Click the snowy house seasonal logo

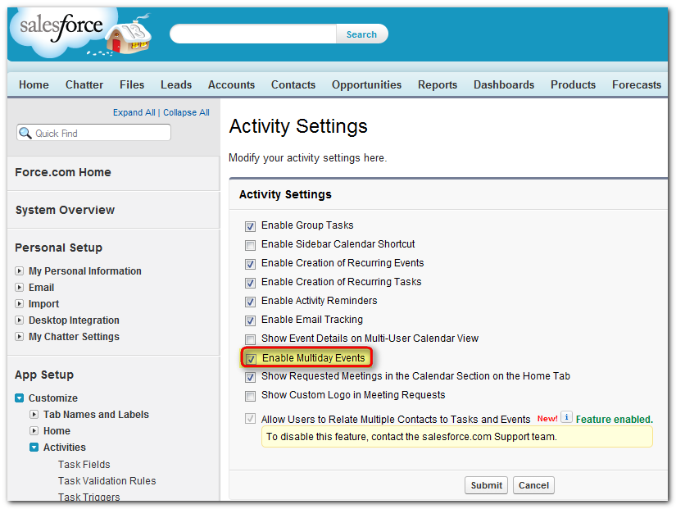pyautogui.click(x=129, y=35)
